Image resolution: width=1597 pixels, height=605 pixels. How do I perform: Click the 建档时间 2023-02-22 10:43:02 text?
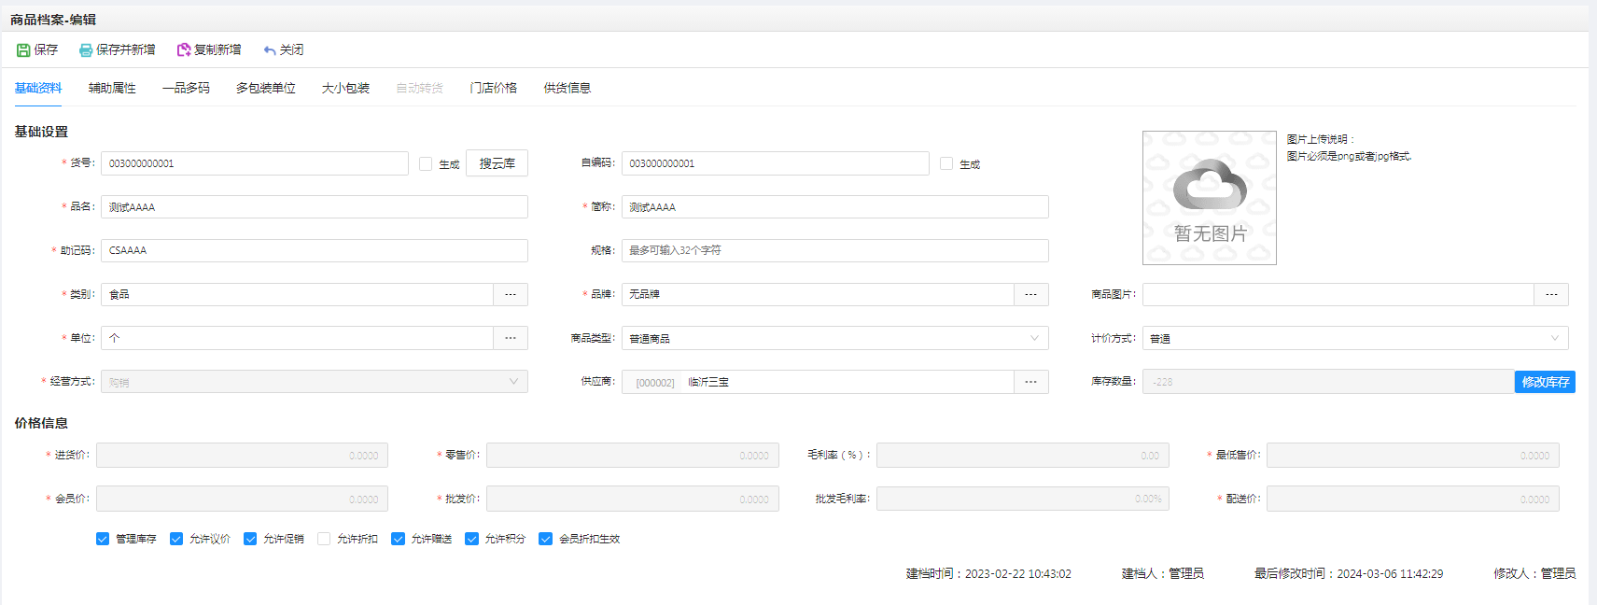(988, 574)
